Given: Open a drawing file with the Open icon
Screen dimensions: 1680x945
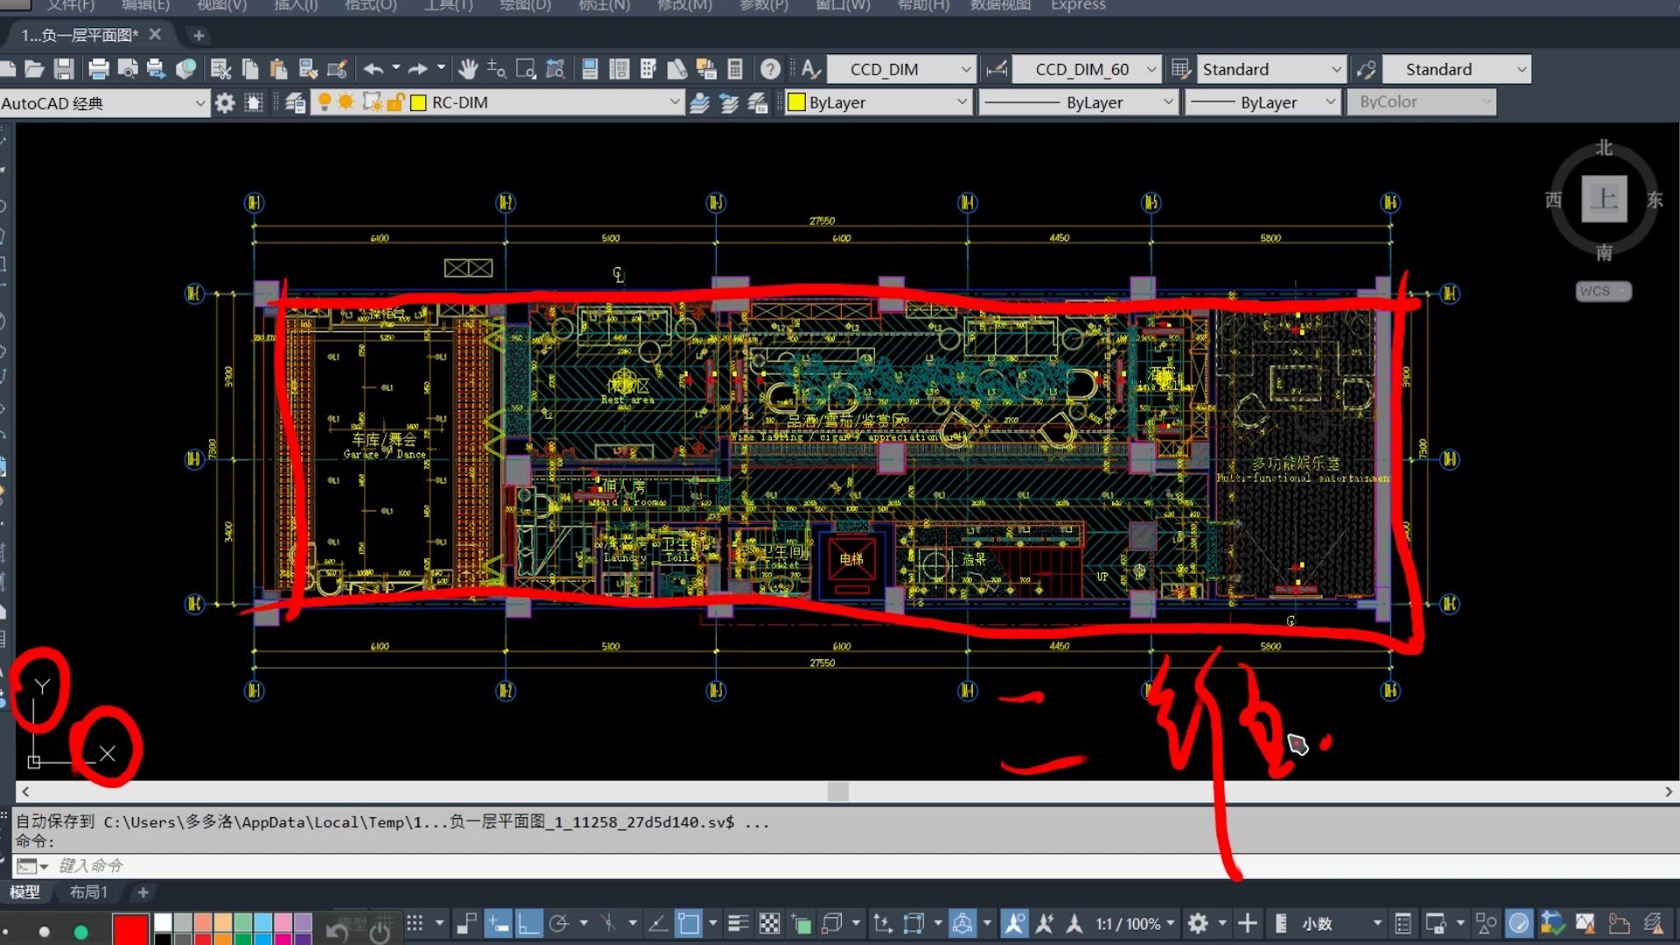Looking at the screenshot, I should click(35, 68).
